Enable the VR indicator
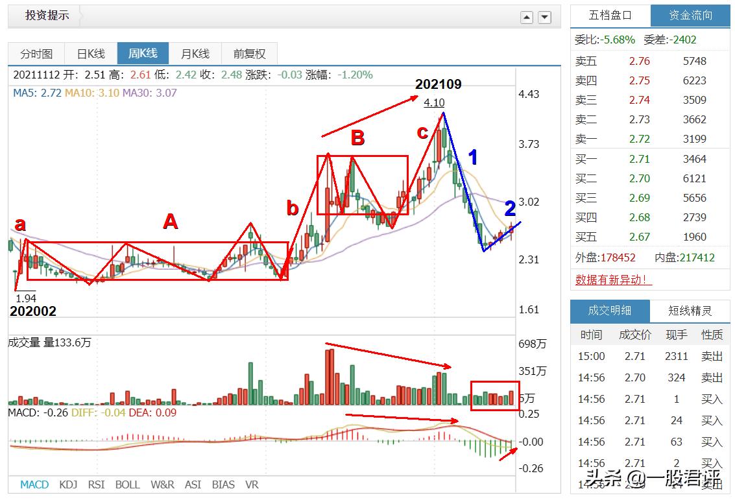The height and width of the screenshot is (502, 735). tap(253, 484)
